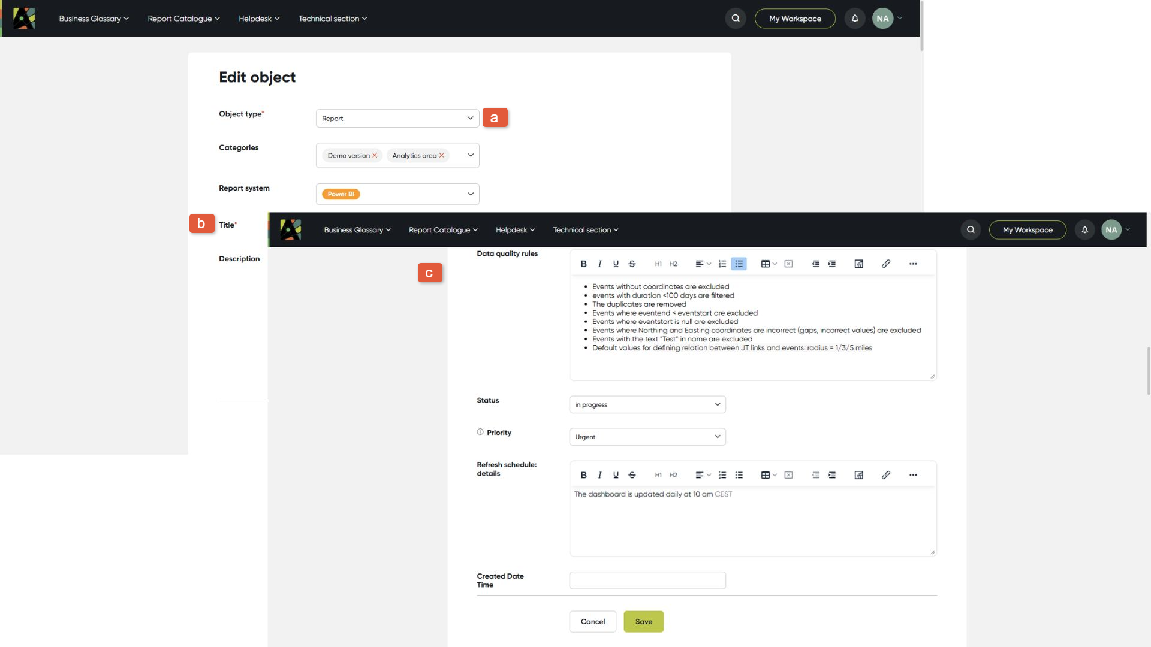Viewport: 1151px width, 647px height.
Task: Toggle bold in Data quality rules editor
Action: coord(583,264)
